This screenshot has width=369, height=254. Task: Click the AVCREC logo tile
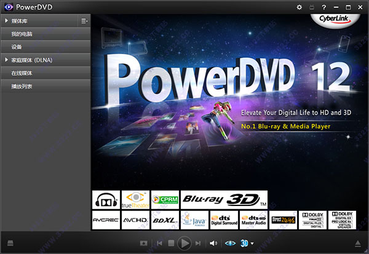[x=106, y=220]
